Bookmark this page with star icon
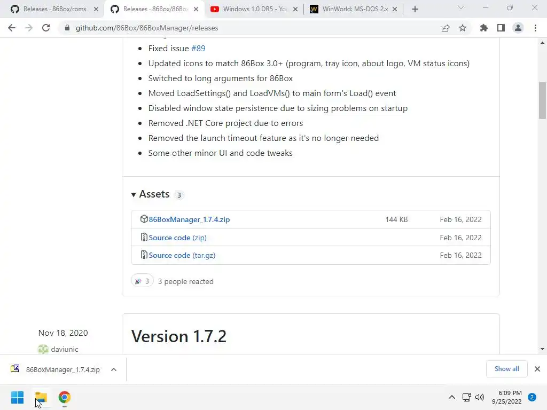The height and width of the screenshot is (410, 547). (x=463, y=28)
